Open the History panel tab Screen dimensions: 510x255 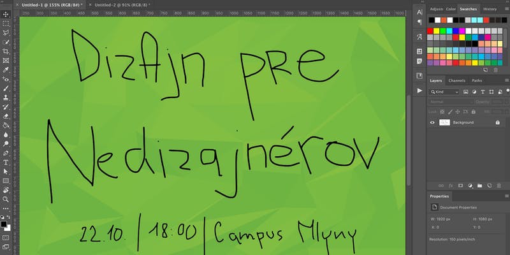click(x=490, y=9)
